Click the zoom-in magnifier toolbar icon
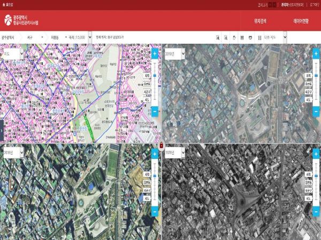This screenshot has width=321, height=240. tap(218, 38)
